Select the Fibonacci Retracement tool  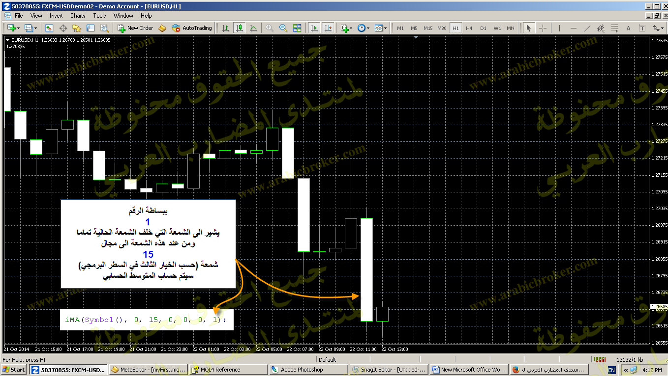tap(614, 28)
